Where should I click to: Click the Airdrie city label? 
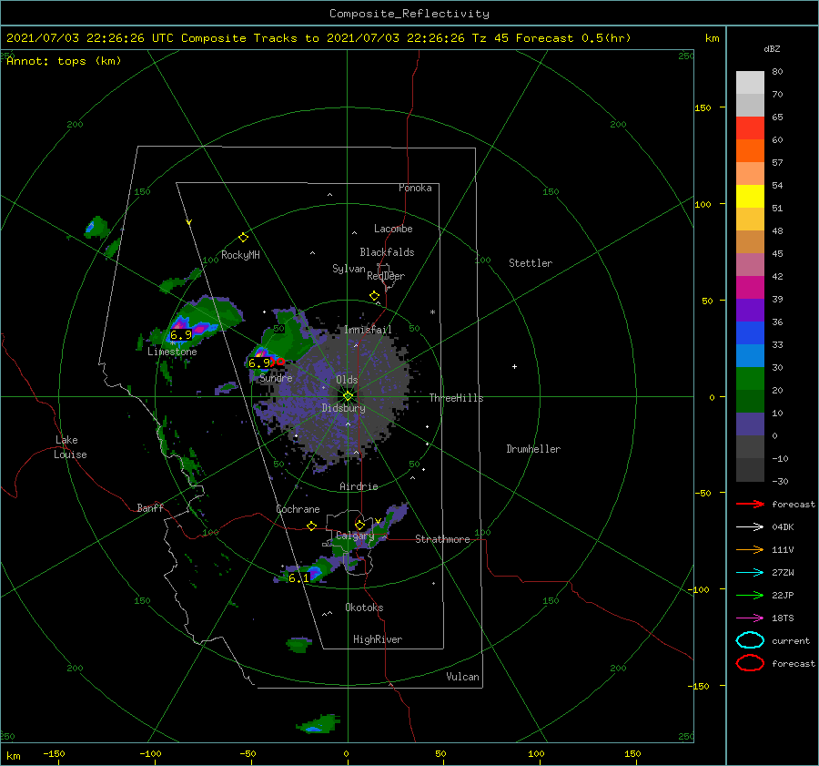(359, 486)
